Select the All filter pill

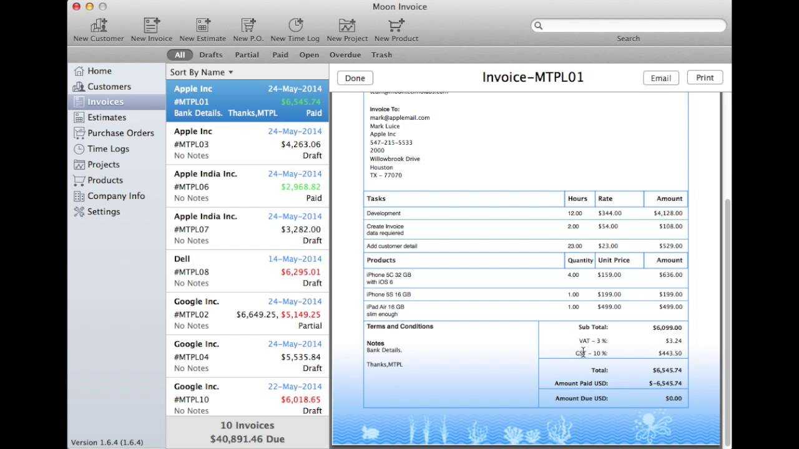click(180, 55)
